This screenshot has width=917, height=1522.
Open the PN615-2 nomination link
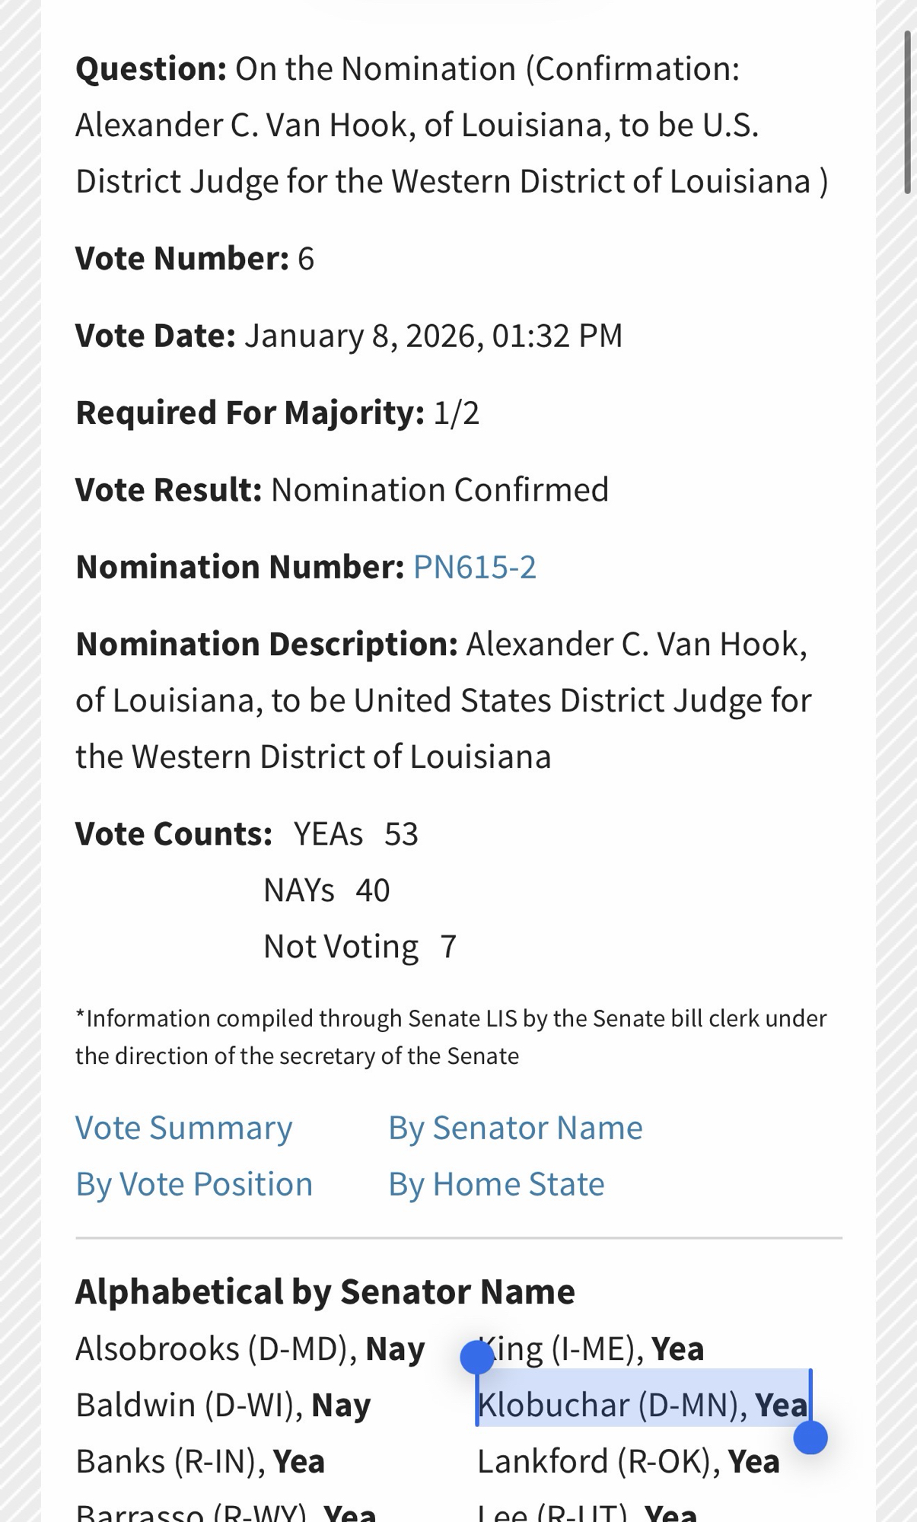474,567
